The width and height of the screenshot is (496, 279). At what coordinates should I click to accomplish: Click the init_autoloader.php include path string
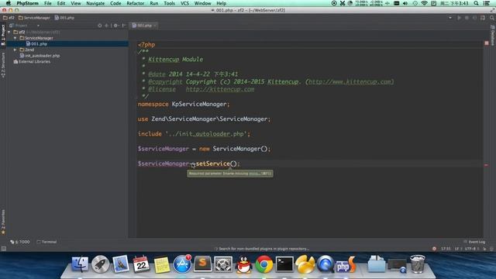(x=206, y=134)
